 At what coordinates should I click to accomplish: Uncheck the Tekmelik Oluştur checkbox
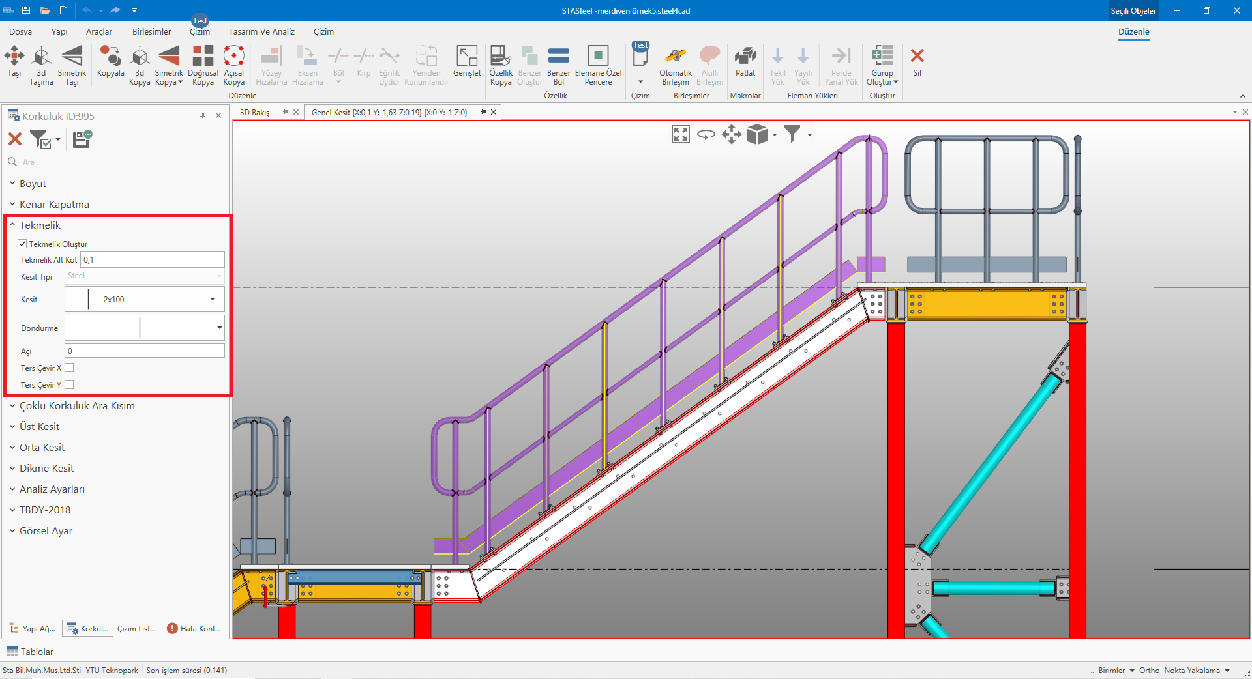tap(23, 244)
